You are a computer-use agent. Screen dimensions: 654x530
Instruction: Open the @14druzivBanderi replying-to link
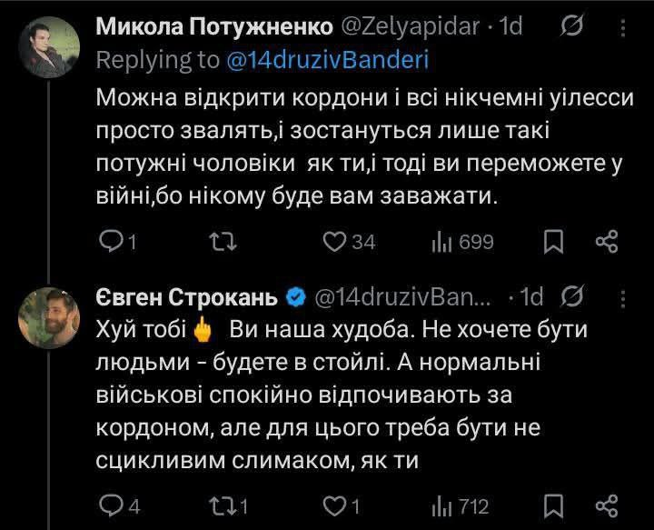tap(325, 60)
